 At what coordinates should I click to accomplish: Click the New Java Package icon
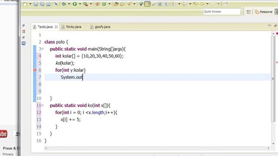click(x=97, y=4)
